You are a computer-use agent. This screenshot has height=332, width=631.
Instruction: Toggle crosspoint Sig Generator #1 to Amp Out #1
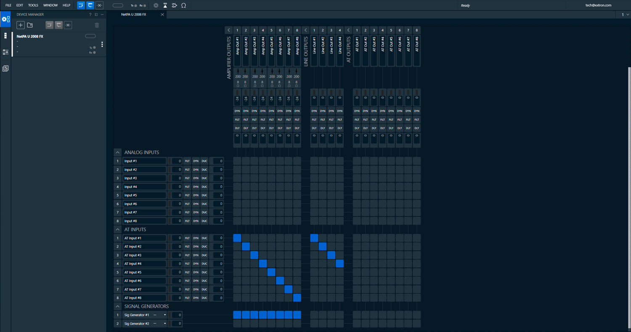click(x=237, y=315)
